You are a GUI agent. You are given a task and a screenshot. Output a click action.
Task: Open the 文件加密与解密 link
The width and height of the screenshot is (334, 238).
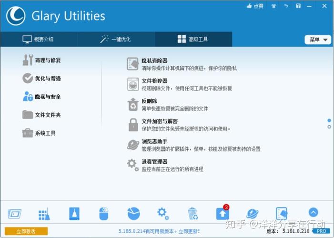pyautogui.click(x=160, y=121)
